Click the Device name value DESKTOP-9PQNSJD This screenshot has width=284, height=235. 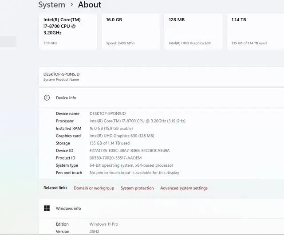tap(107, 114)
